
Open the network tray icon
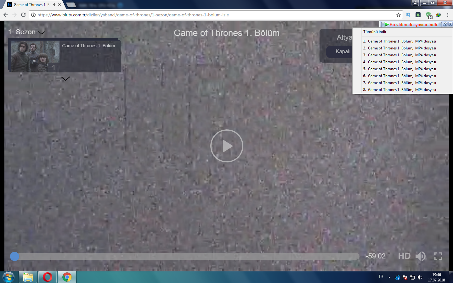point(412,277)
